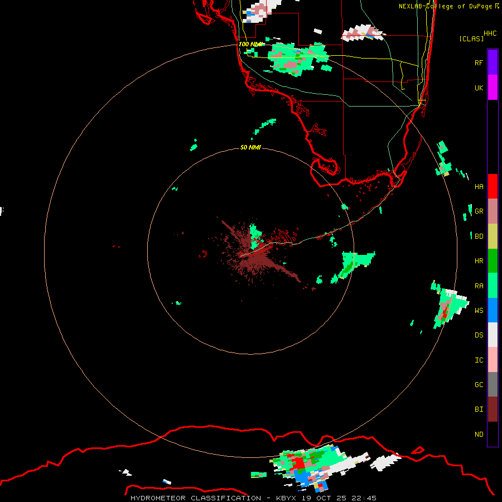Click the WS legend label
The image size is (502, 502).
point(479,310)
